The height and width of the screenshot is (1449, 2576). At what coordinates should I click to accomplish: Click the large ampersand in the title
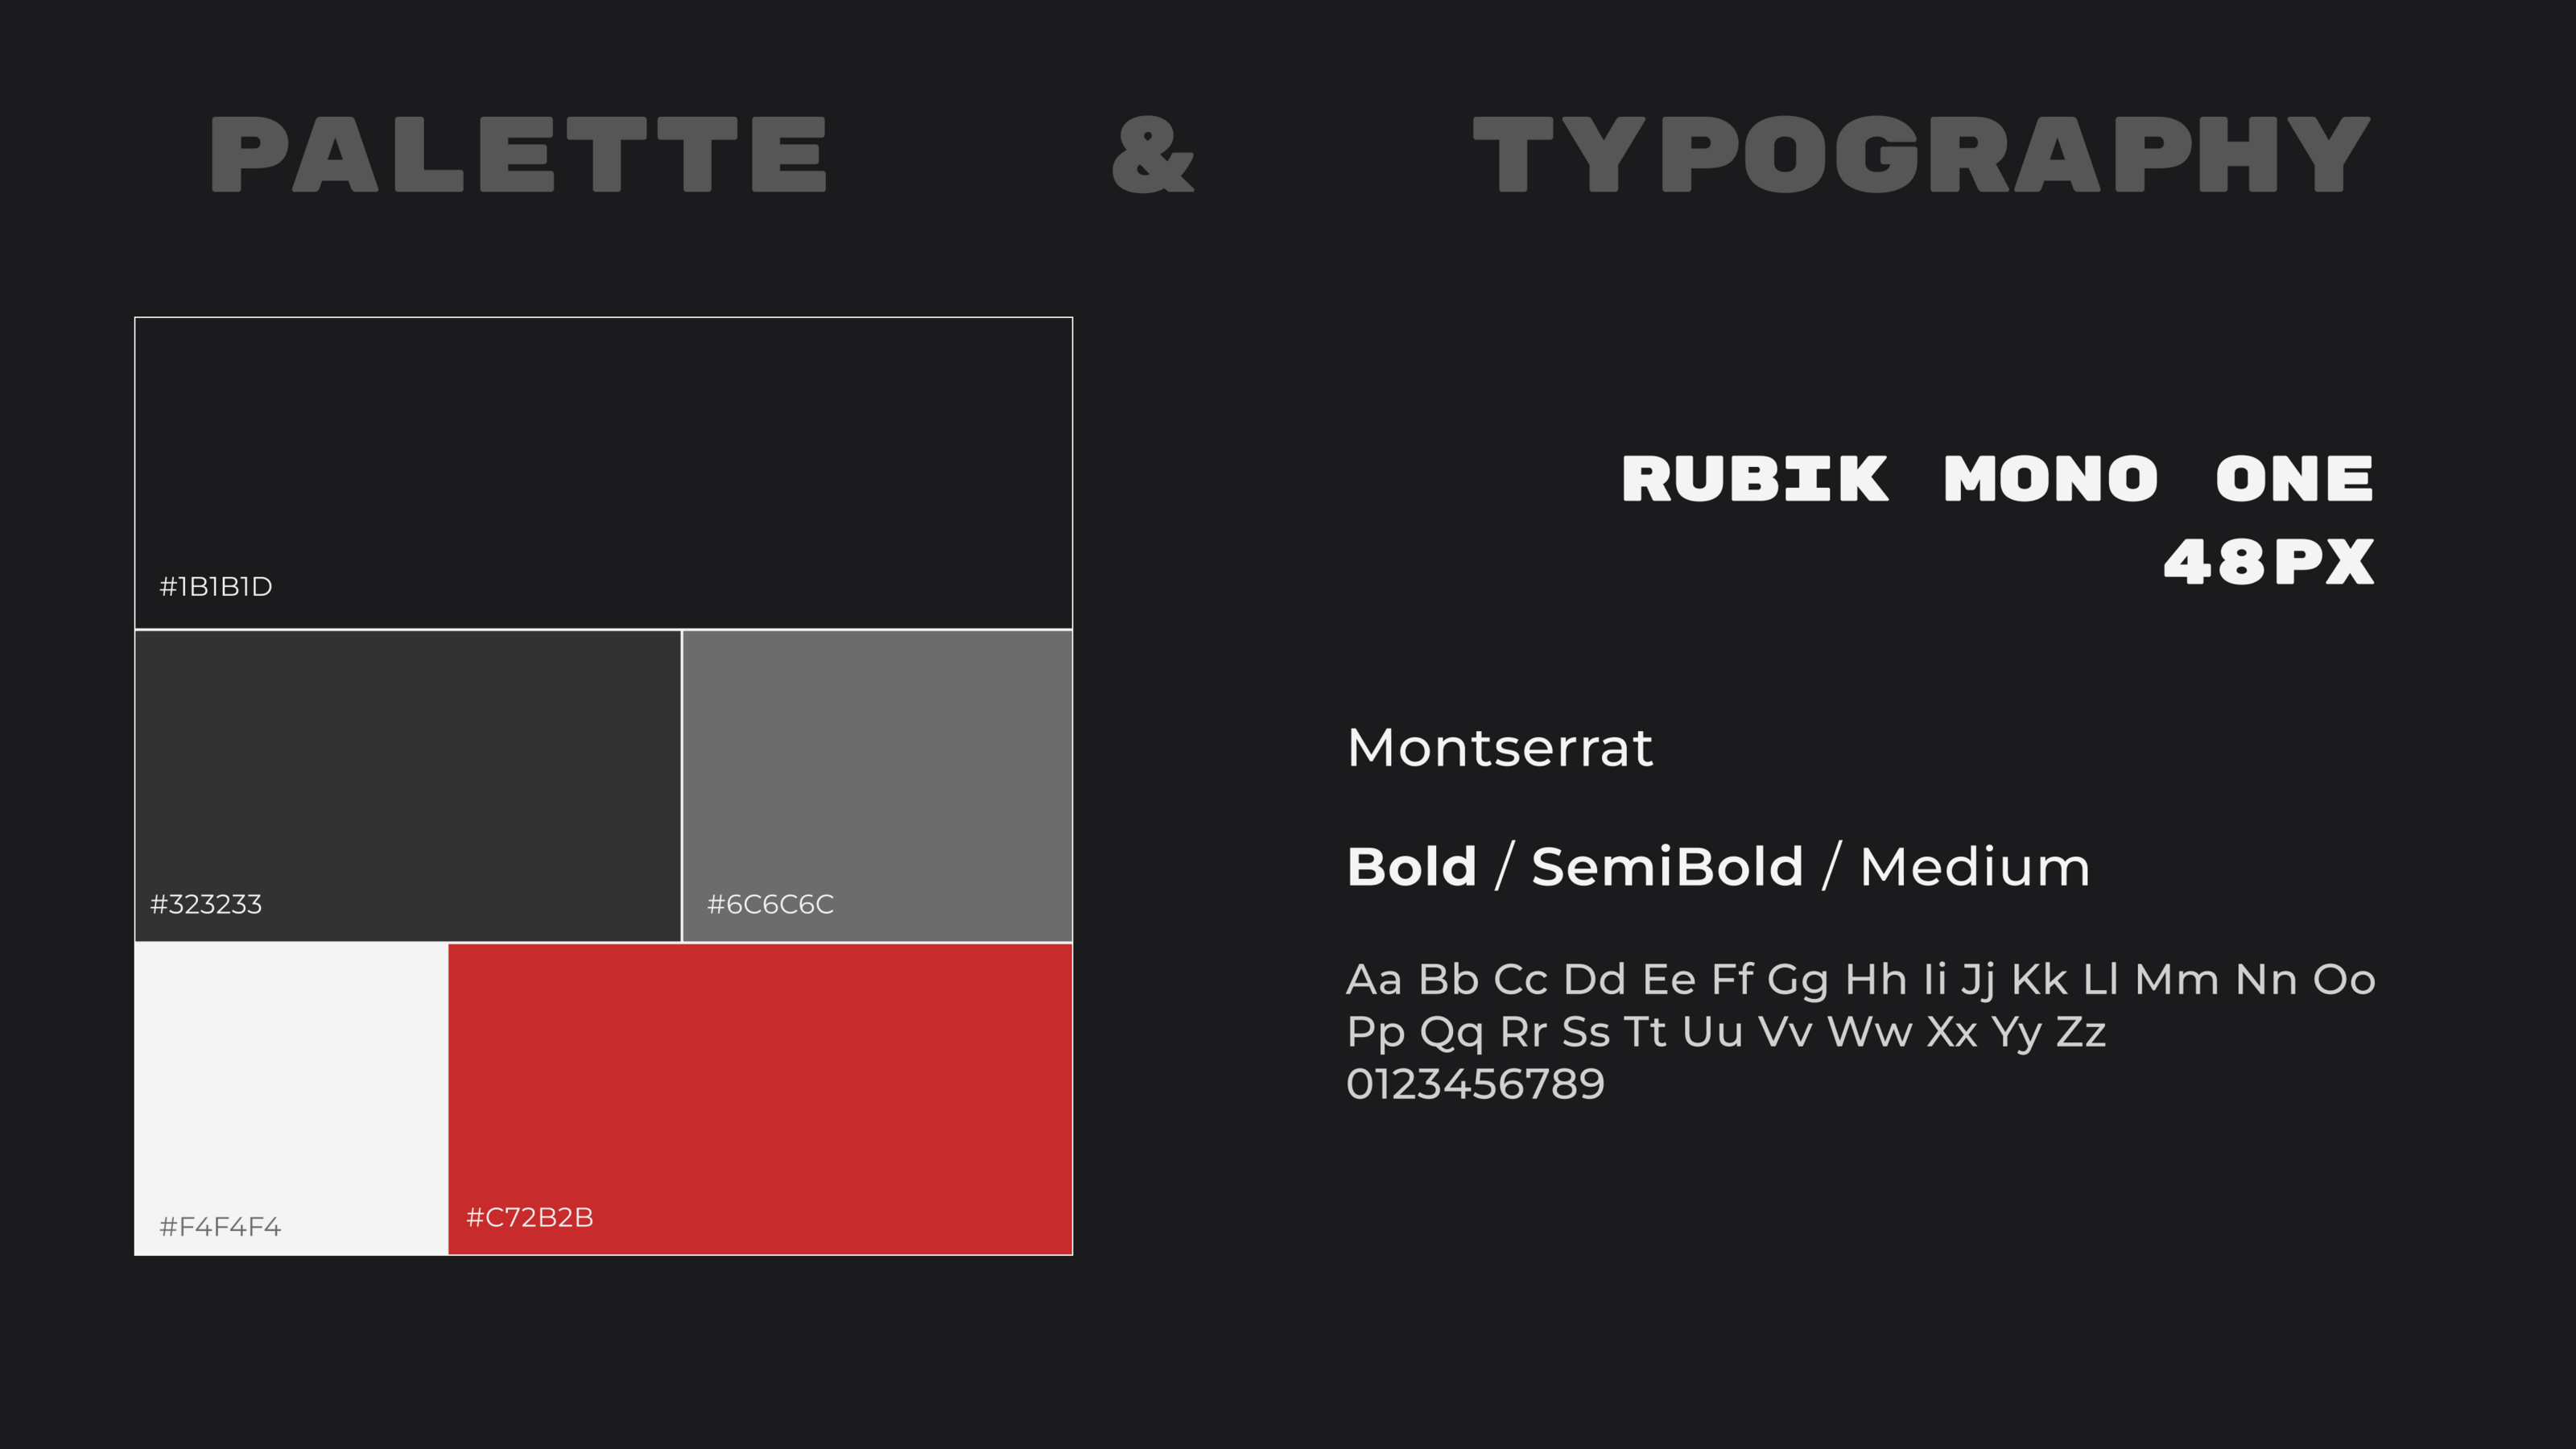click(1153, 155)
